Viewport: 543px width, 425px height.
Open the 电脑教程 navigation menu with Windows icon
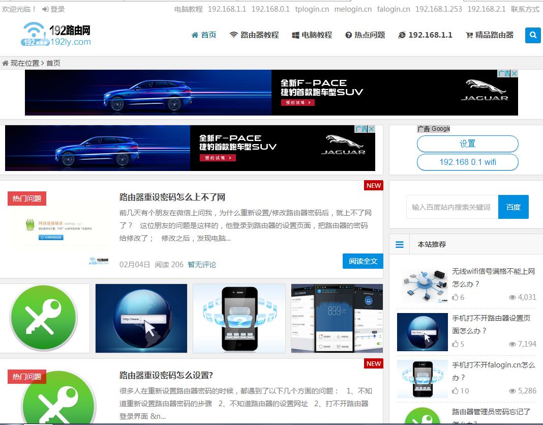click(312, 35)
